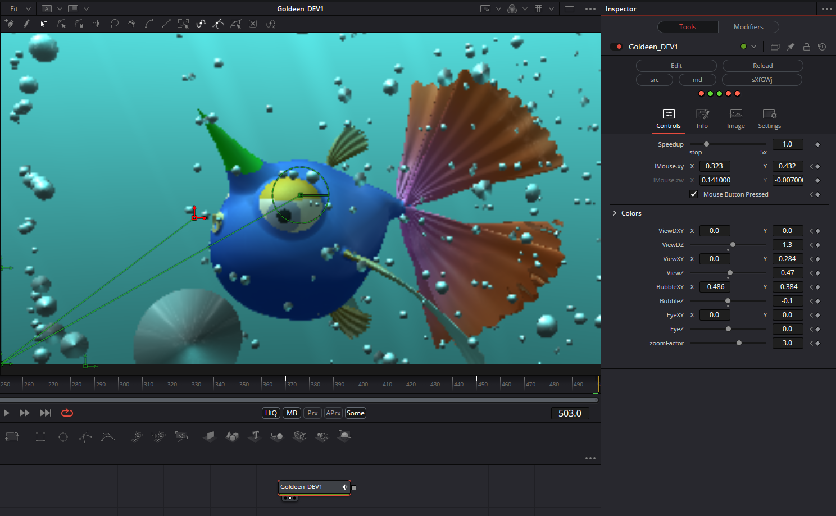Click the Reload button
The height and width of the screenshot is (516, 836).
762,66
